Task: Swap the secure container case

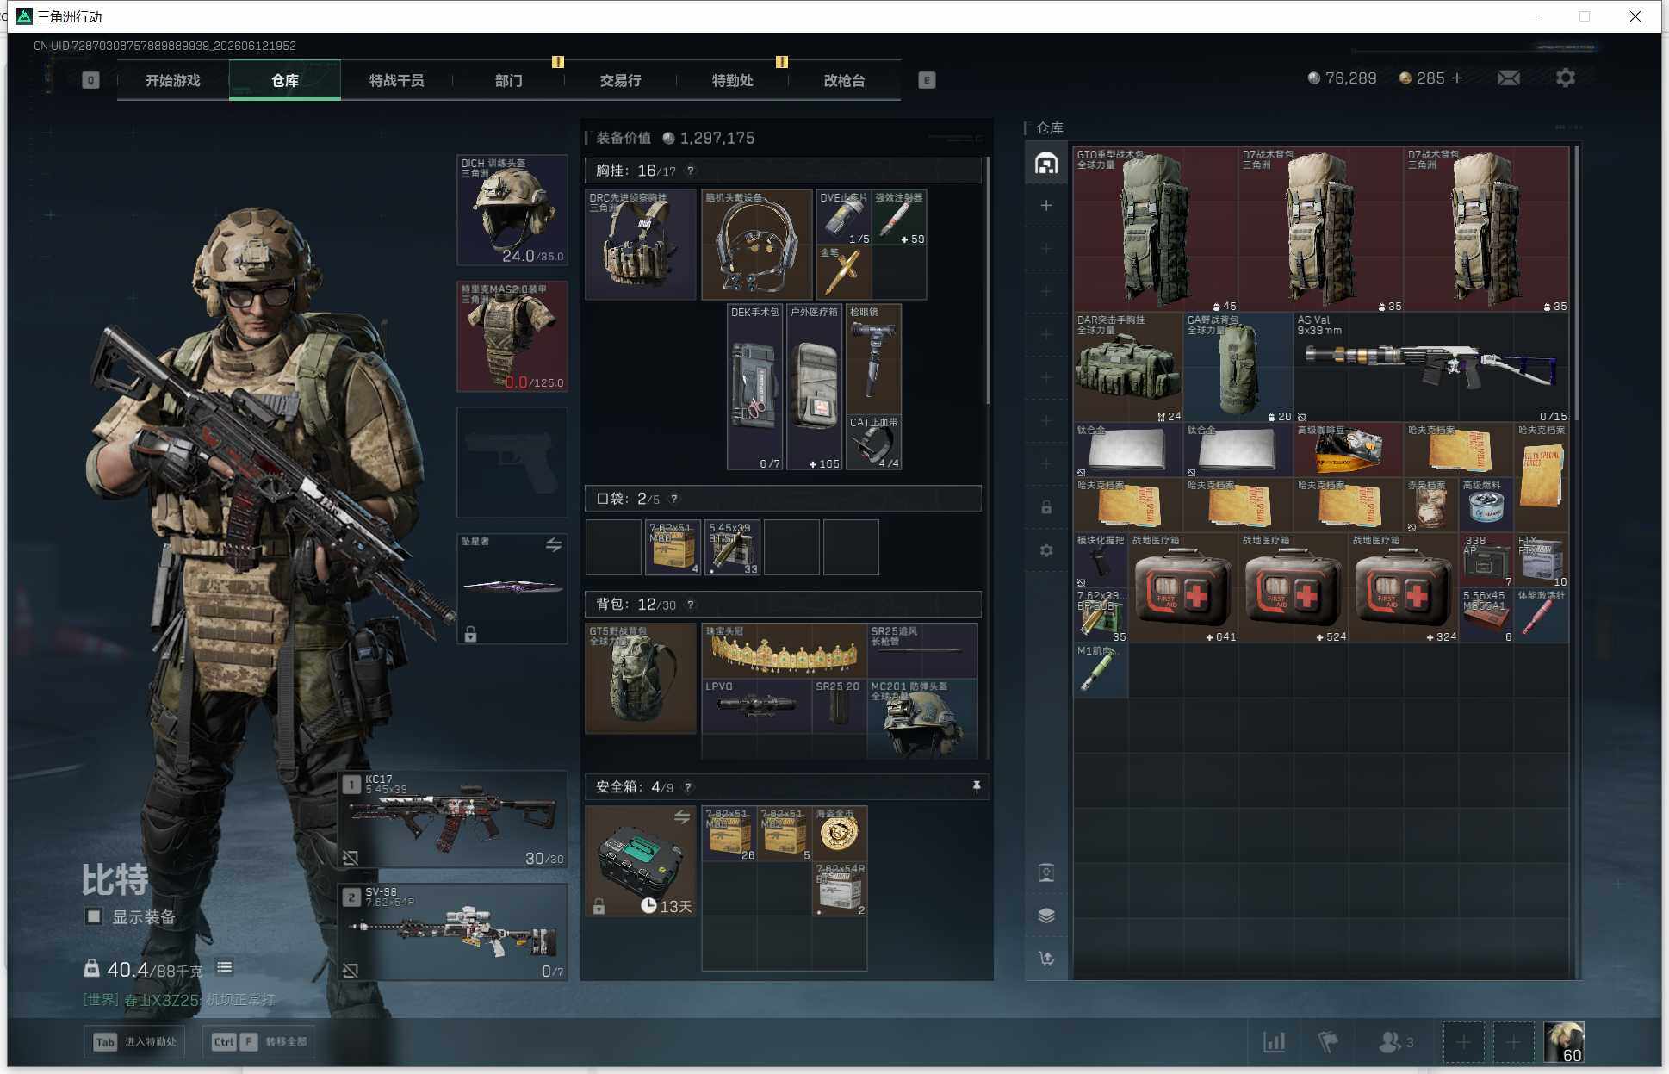Action: [x=682, y=816]
